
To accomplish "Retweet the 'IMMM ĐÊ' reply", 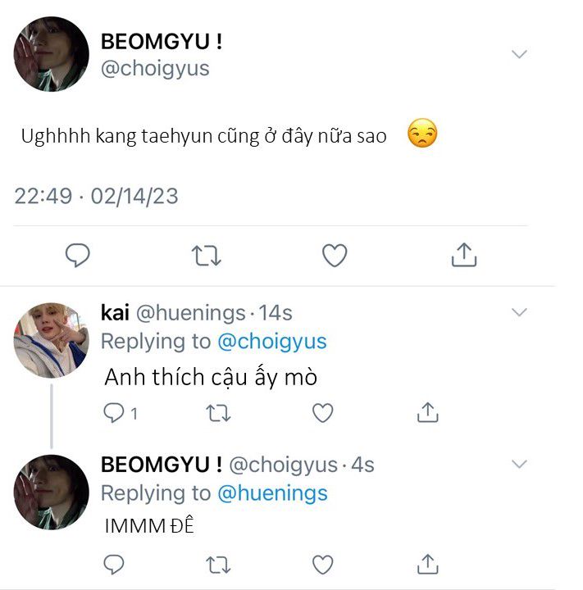I will point(218,564).
